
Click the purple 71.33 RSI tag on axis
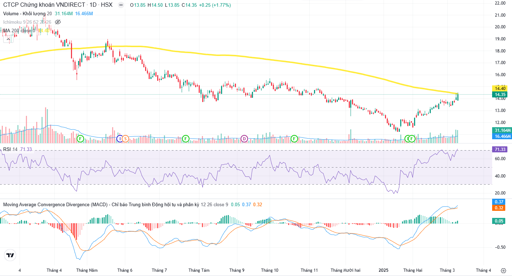click(x=500, y=150)
